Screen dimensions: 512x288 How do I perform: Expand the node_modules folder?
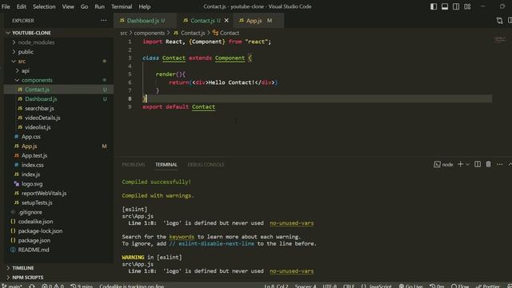point(36,42)
